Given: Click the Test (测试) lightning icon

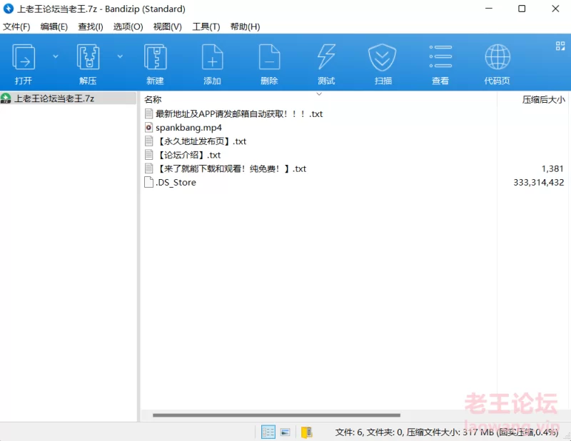Looking at the screenshot, I should (x=326, y=57).
